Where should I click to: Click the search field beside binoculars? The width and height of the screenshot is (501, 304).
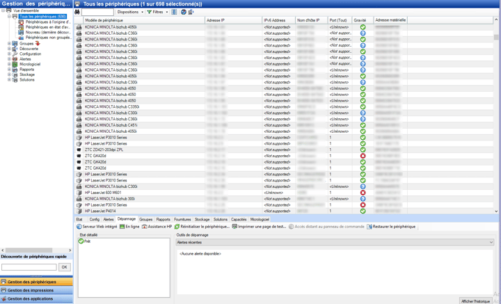pos(98,12)
